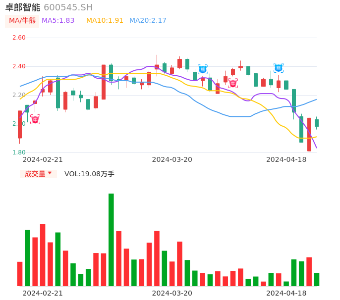Click the last green candlestick on the right

coord(317,123)
